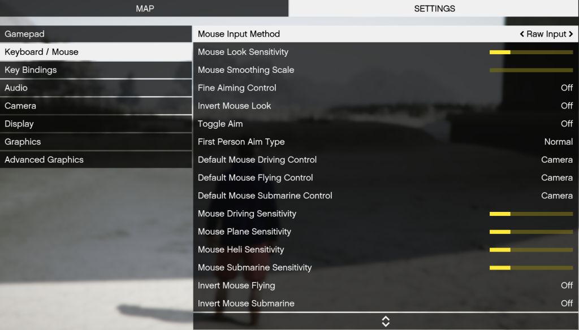Click the right arrow beside Raw Input
This screenshot has width=579, height=330.
pos(571,34)
